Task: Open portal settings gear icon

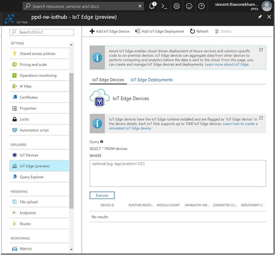Action: 176,6
